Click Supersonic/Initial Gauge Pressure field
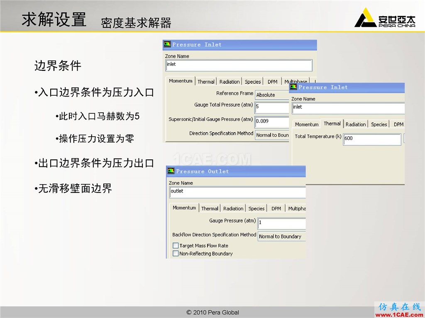Screen dimensions: 425x318 (272, 122)
